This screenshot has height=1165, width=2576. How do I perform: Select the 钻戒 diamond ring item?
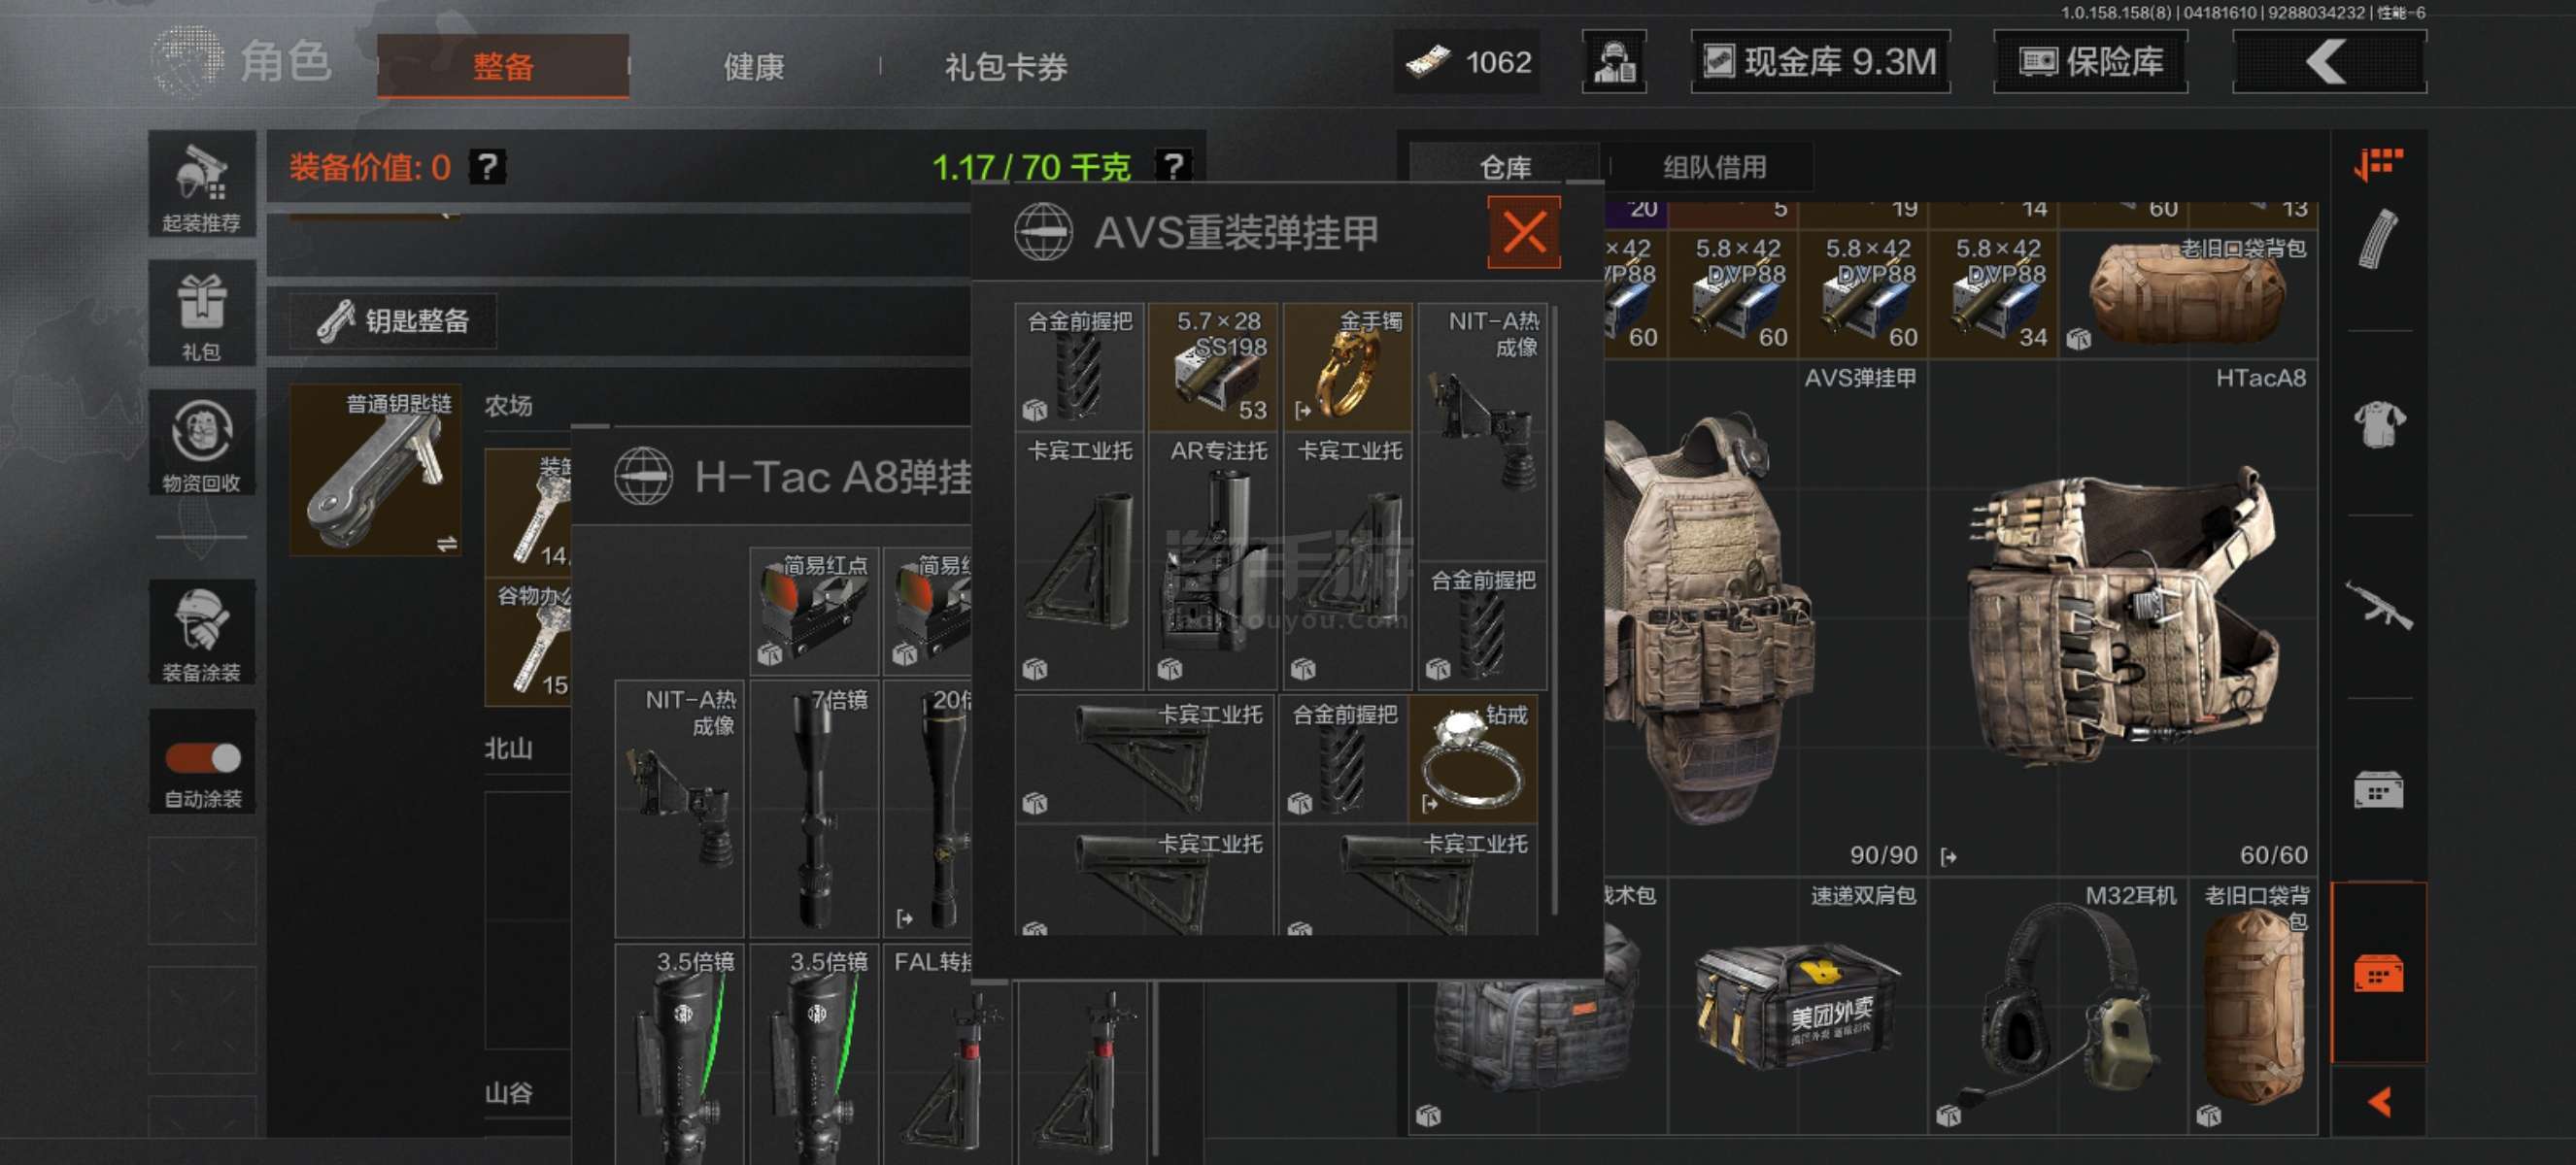point(1474,759)
